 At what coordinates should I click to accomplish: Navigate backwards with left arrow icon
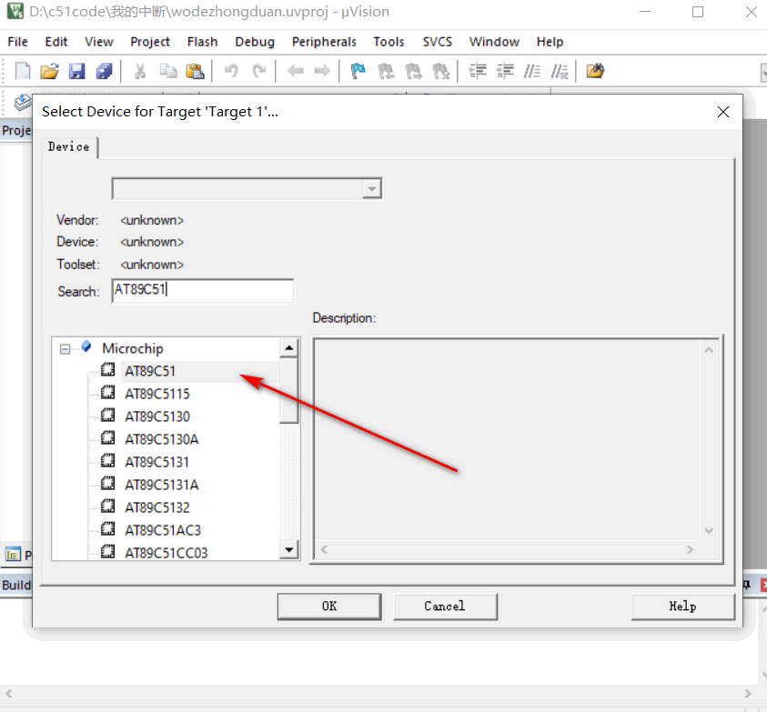295,72
